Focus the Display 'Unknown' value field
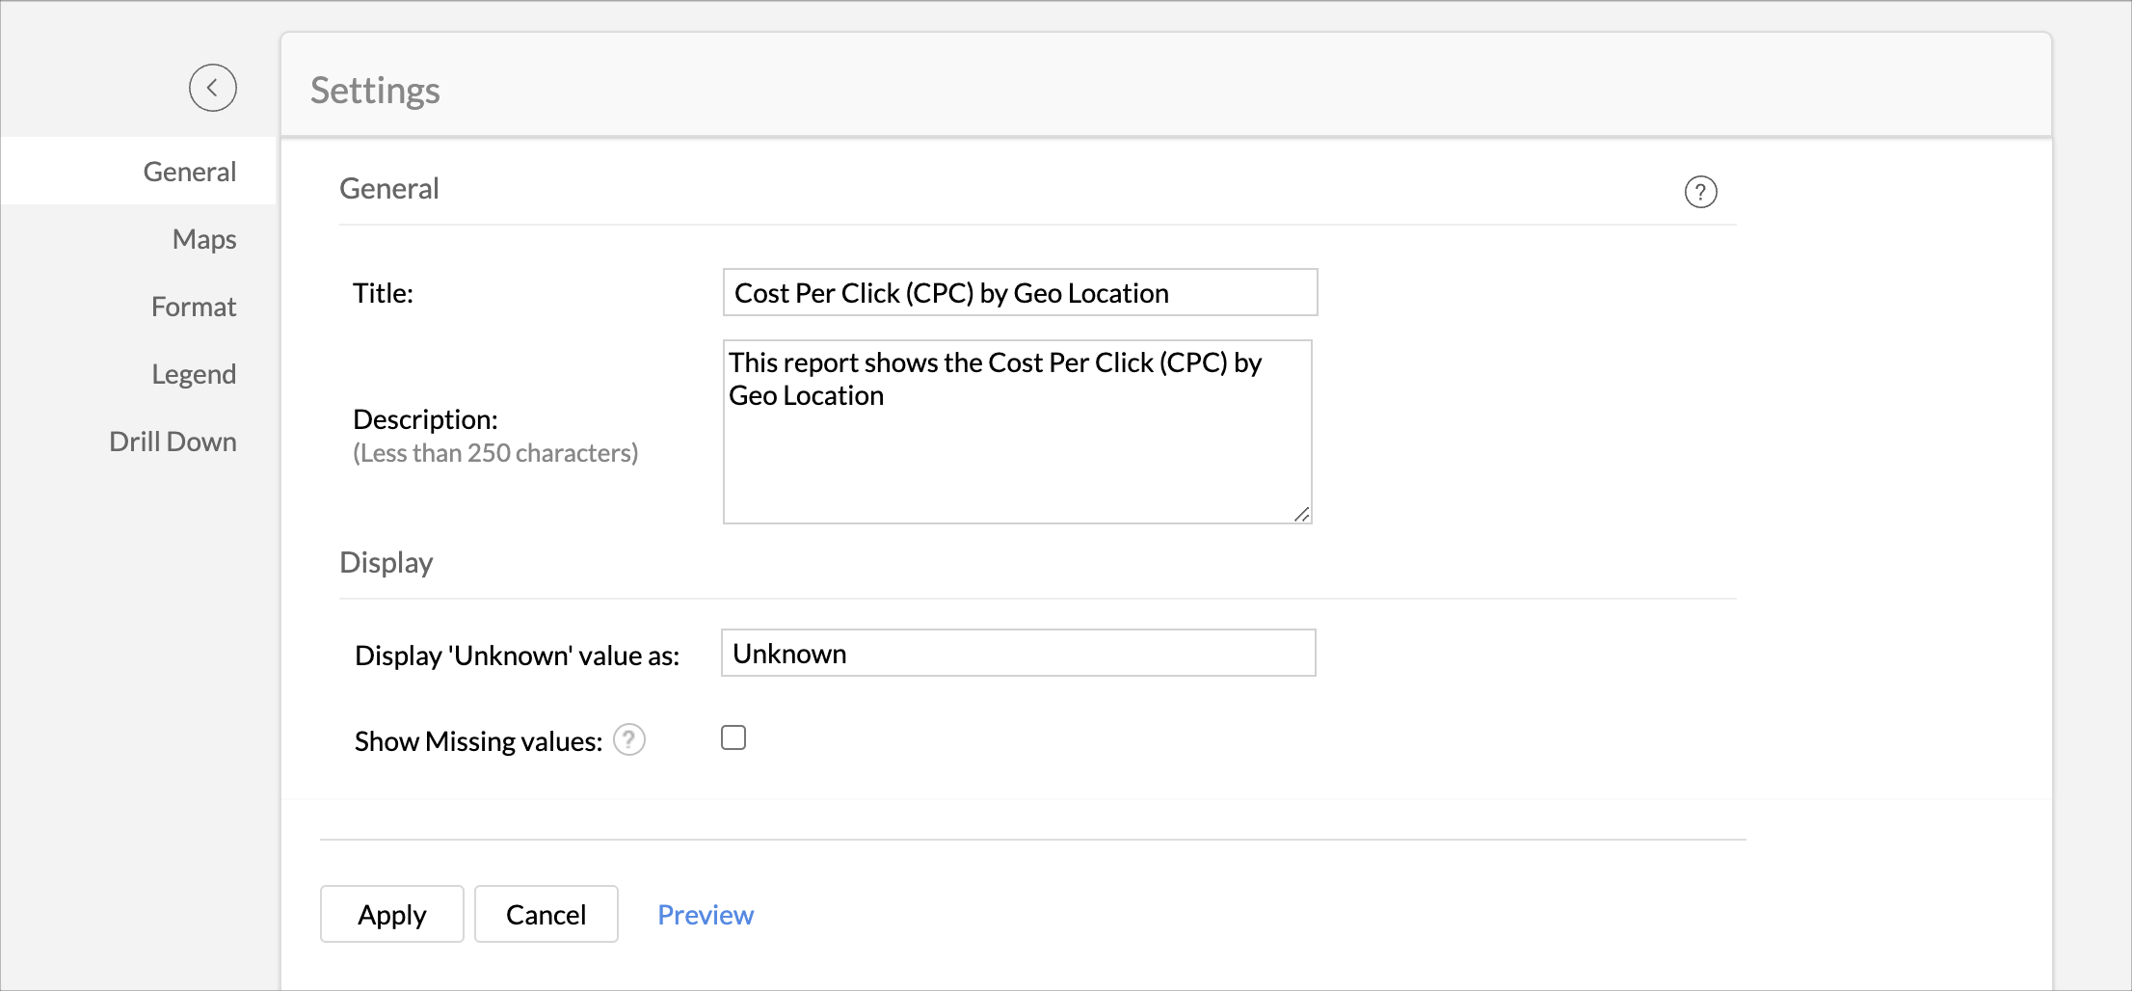2132x991 pixels. pyautogui.click(x=1018, y=654)
